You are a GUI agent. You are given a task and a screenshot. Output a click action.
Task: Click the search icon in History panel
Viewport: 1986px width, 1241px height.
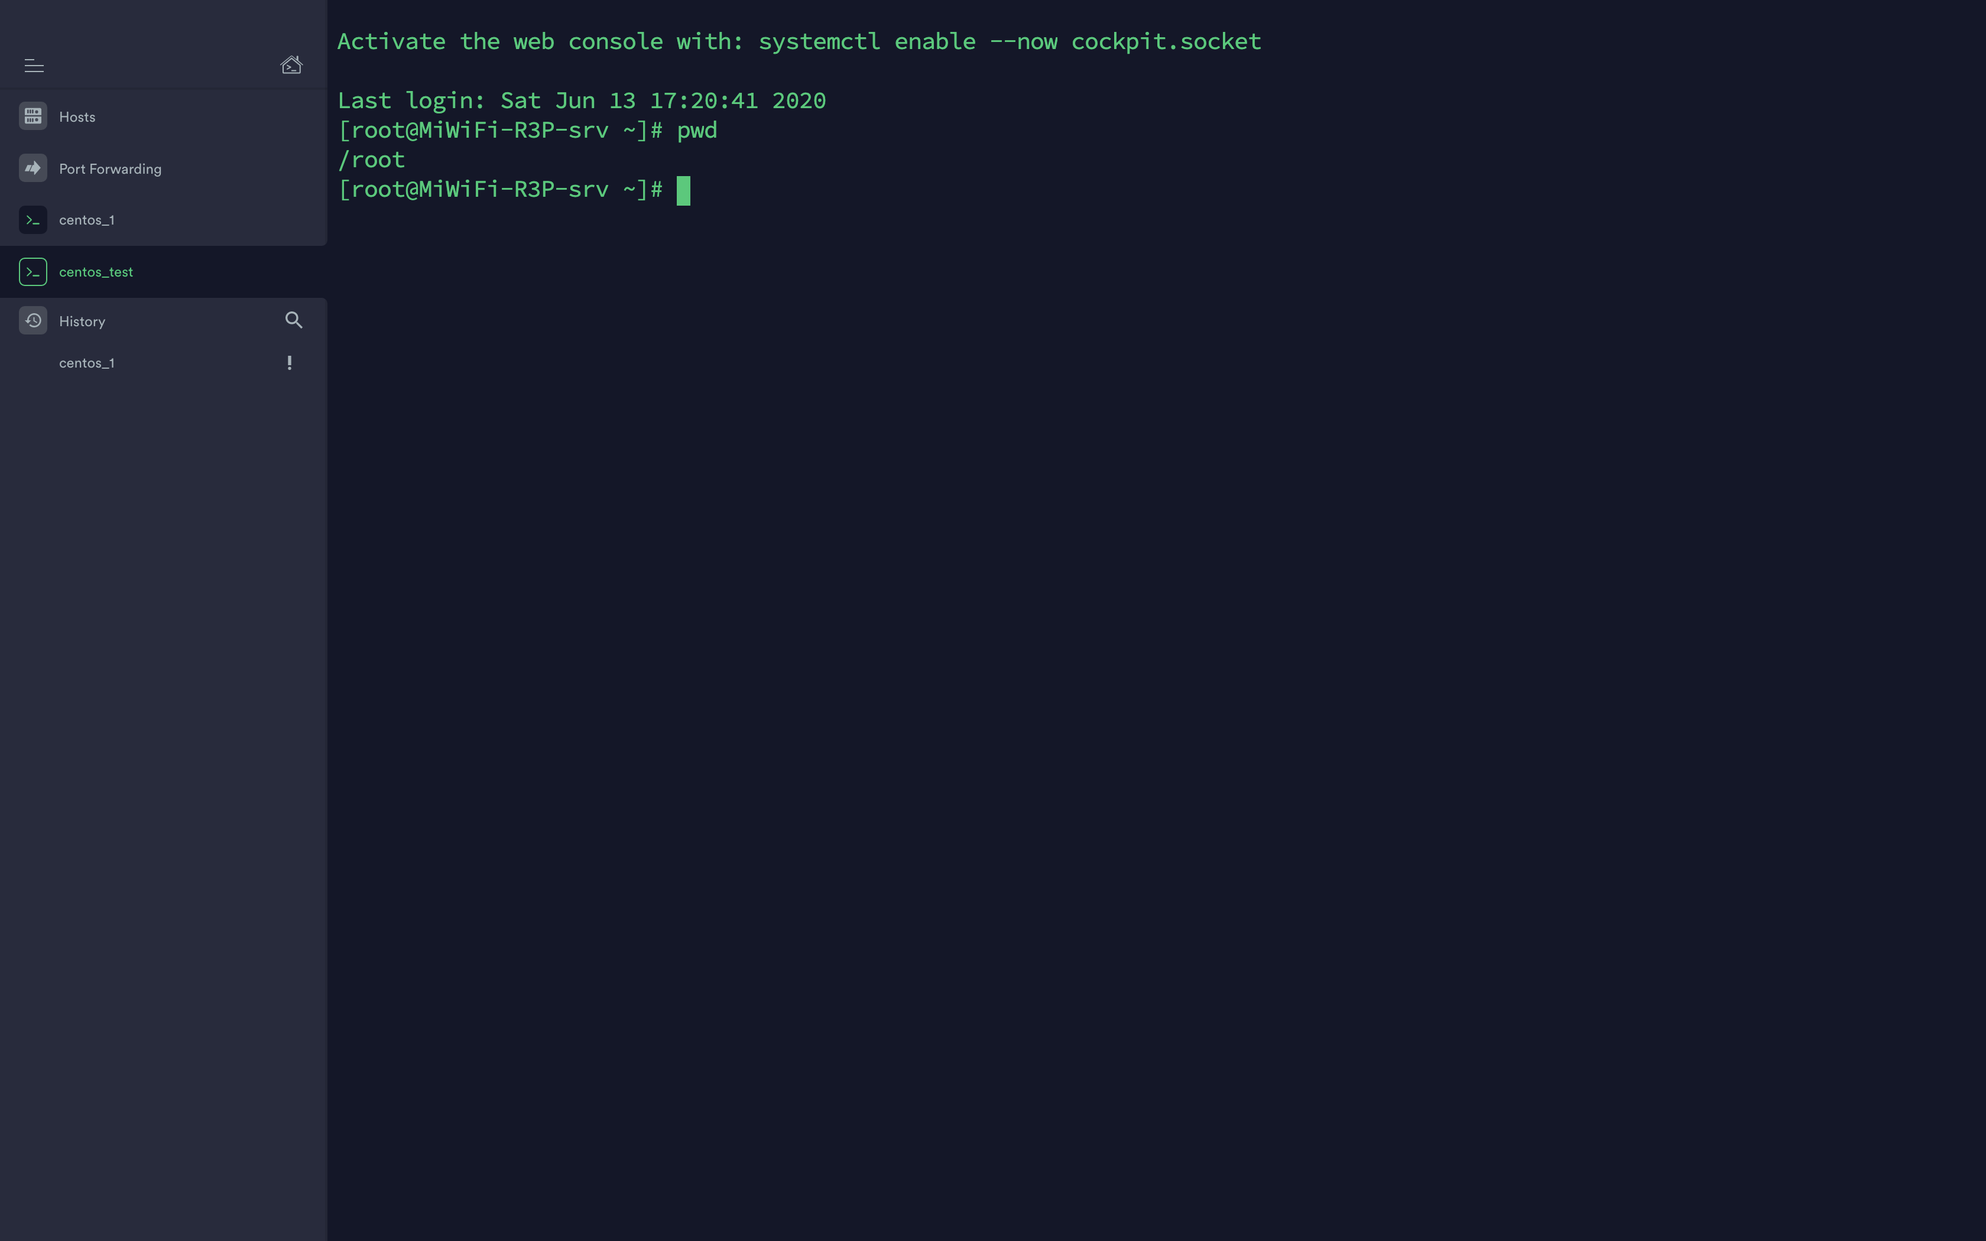pos(293,320)
